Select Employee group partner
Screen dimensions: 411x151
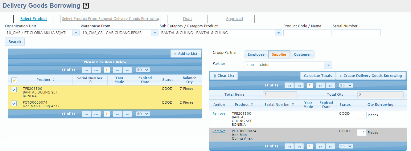point(256,54)
